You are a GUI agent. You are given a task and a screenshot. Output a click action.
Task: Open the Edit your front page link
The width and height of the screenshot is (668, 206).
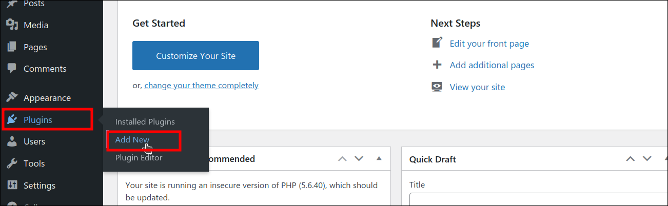click(x=489, y=44)
